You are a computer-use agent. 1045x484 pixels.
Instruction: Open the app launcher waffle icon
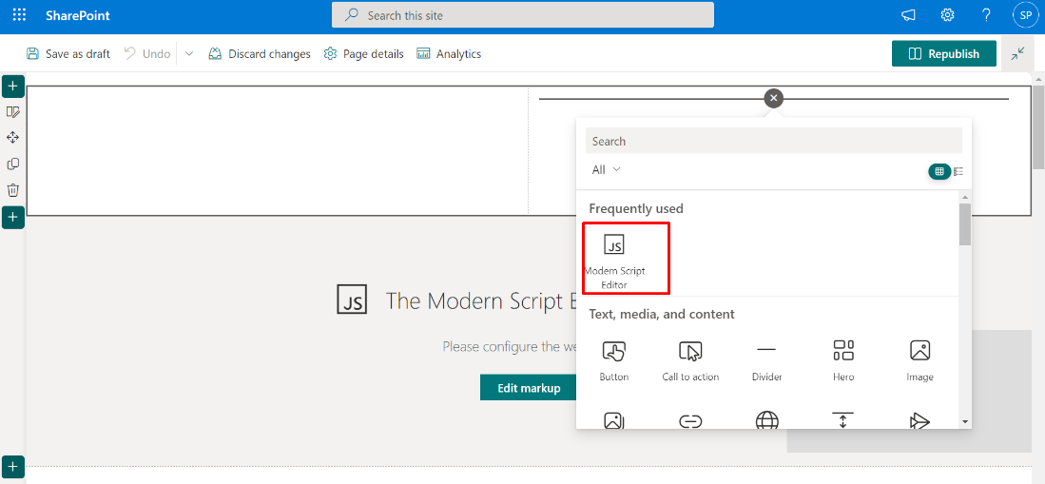[19, 15]
